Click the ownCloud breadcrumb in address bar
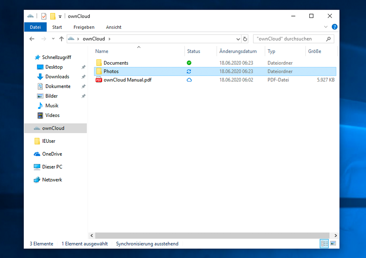Screen dimensions: 366x258 tap(94, 39)
